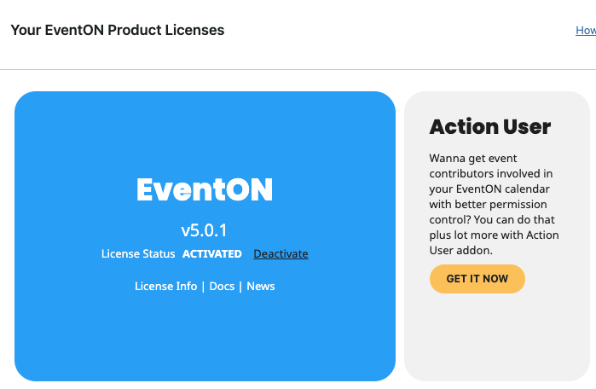Click the License Status label text

[x=138, y=254]
